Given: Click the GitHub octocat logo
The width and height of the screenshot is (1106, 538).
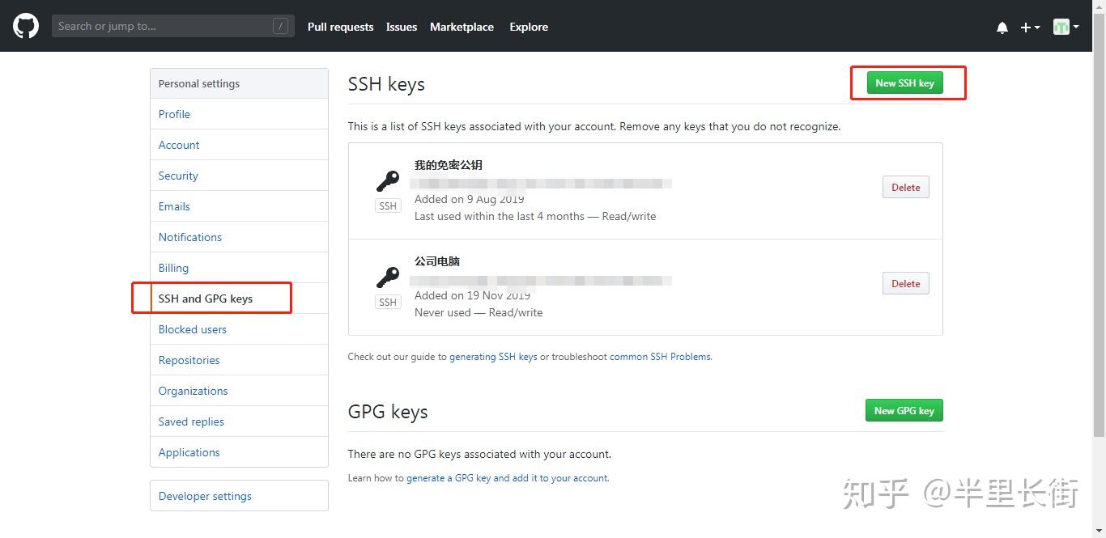Looking at the screenshot, I should point(25,25).
